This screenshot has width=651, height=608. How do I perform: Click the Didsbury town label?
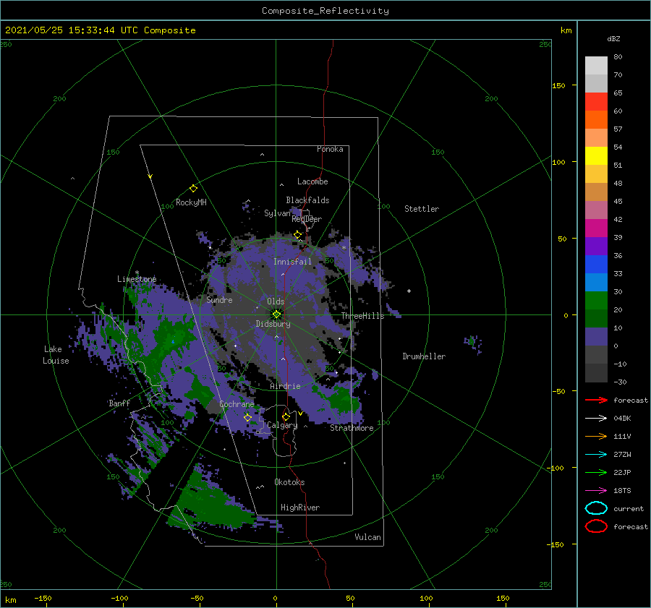point(273,324)
